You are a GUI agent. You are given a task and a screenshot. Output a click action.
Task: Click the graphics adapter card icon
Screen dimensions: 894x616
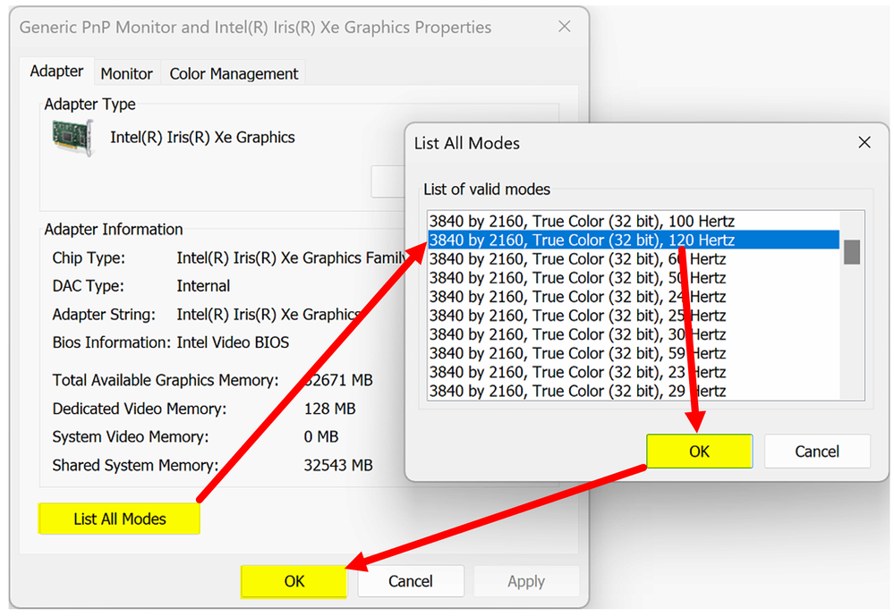point(72,138)
